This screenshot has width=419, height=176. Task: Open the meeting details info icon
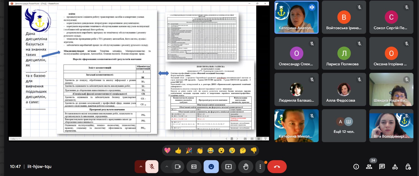click(x=356, y=167)
